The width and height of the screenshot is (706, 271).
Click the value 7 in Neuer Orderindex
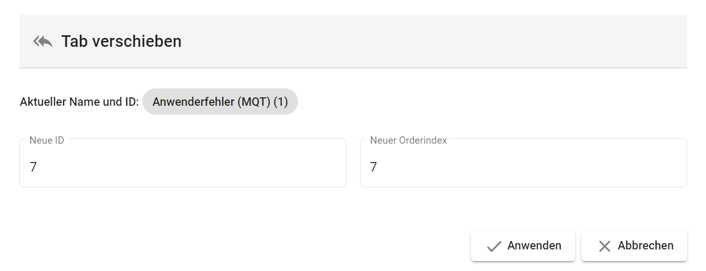coord(374,167)
